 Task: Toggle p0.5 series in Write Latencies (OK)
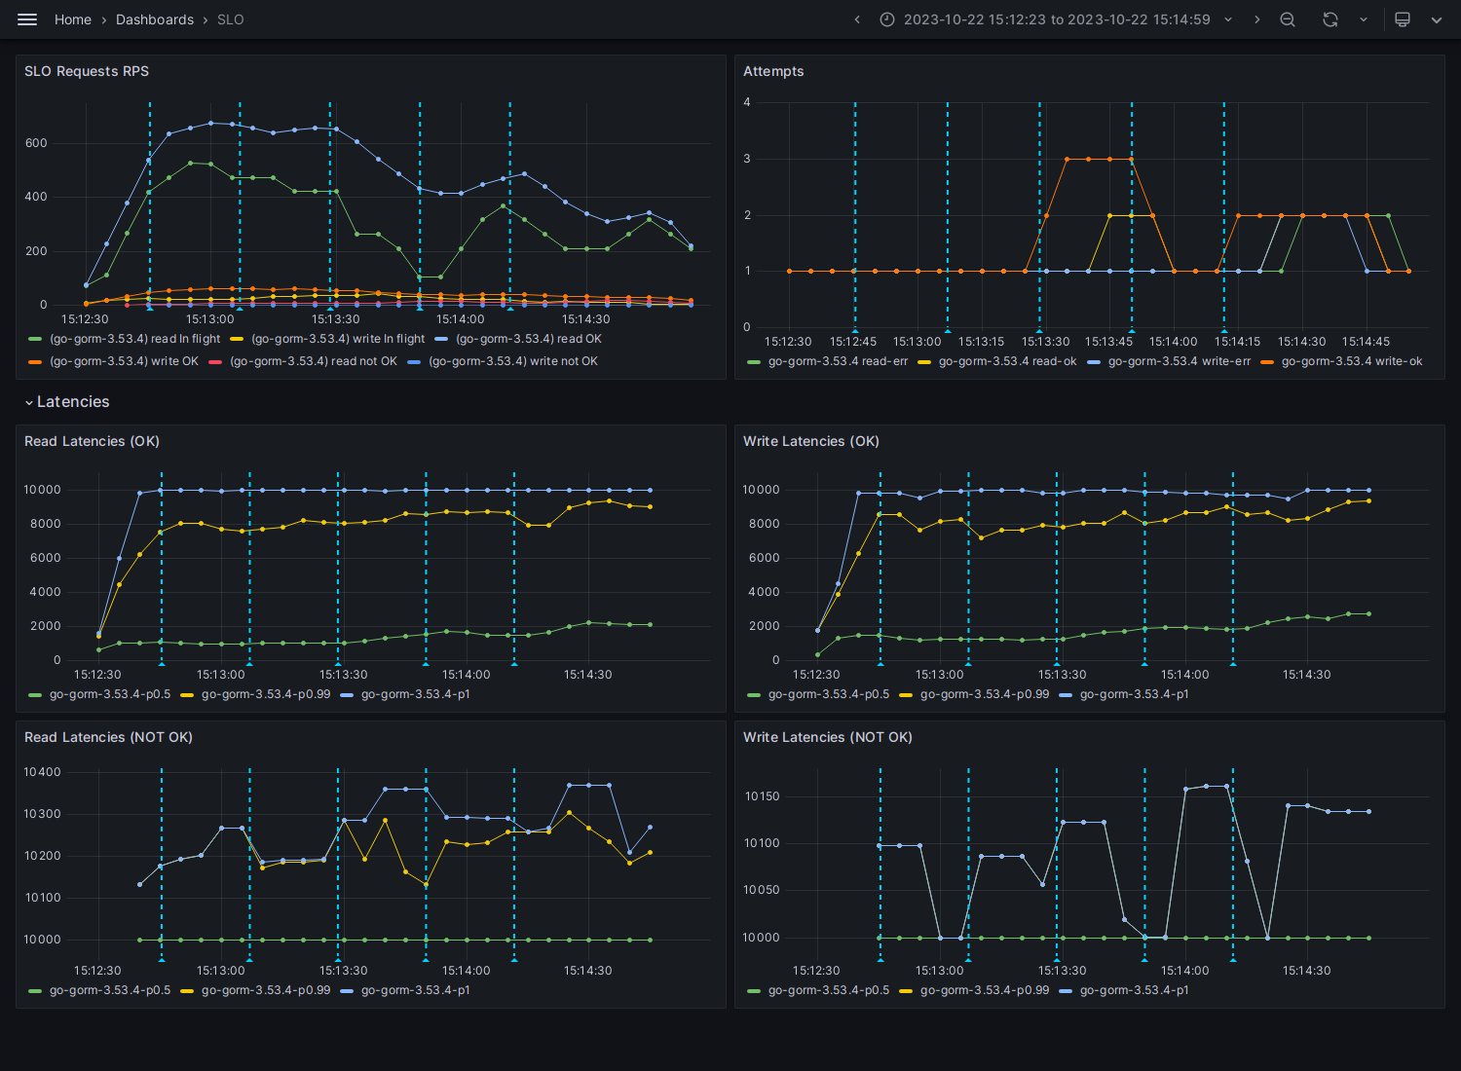[829, 694]
